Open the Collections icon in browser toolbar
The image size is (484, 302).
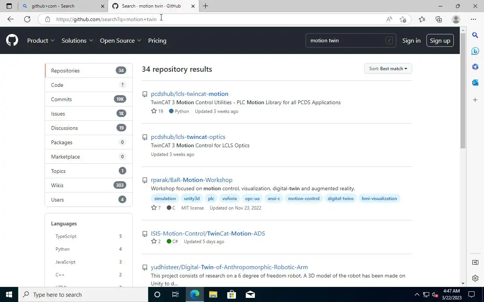click(439, 19)
